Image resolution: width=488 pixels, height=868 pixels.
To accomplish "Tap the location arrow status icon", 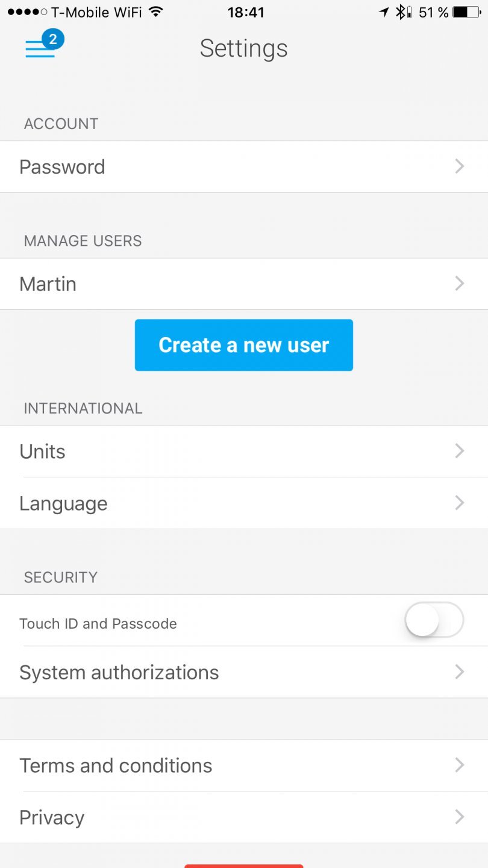I will click(384, 11).
